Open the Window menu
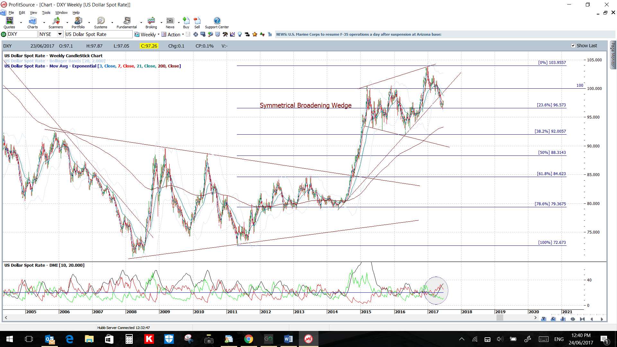617x347 pixels. (x=61, y=13)
